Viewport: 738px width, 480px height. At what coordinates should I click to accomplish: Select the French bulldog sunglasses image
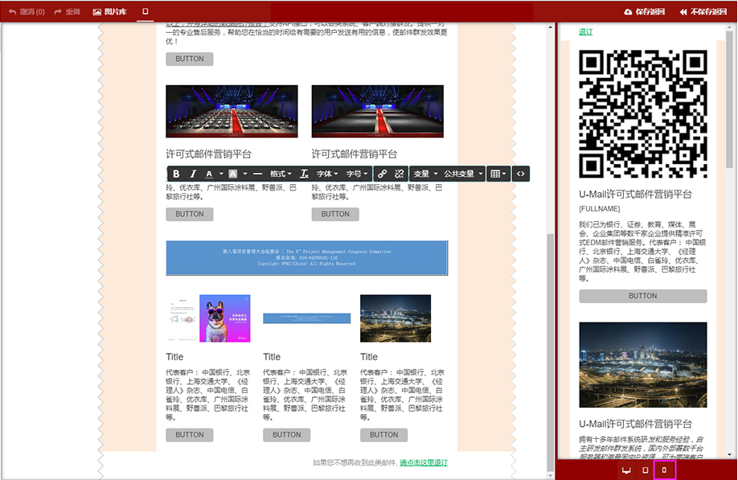click(224, 318)
